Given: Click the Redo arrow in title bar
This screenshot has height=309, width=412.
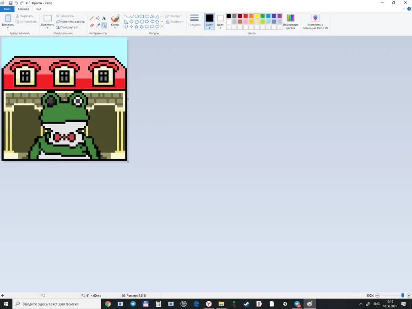Looking at the screenshot, I should [22, 3].
